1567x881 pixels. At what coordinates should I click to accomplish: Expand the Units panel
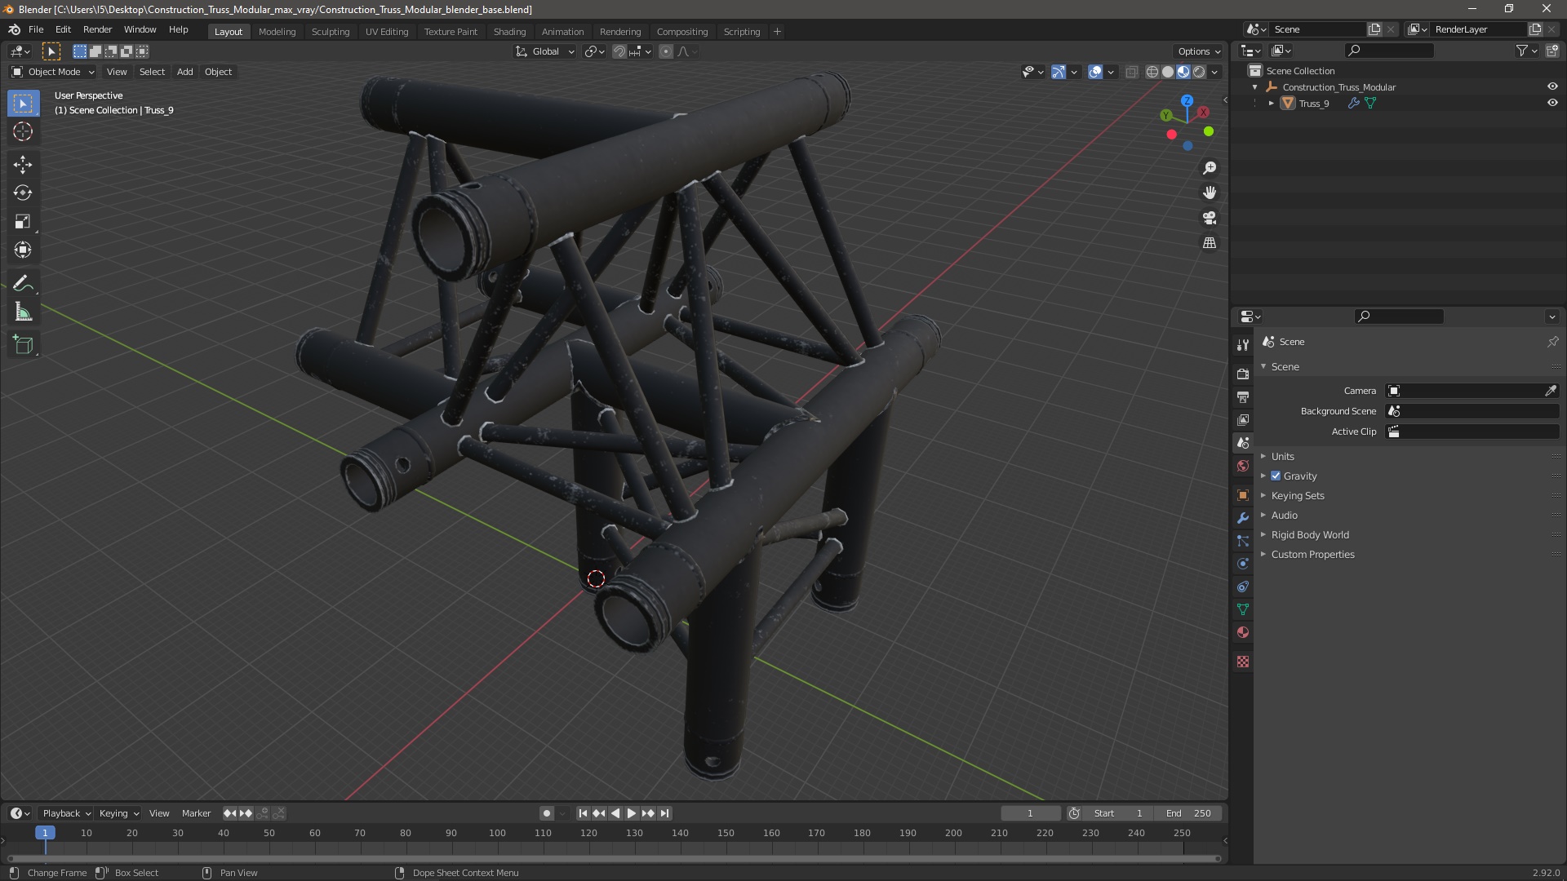(1282, 457)
